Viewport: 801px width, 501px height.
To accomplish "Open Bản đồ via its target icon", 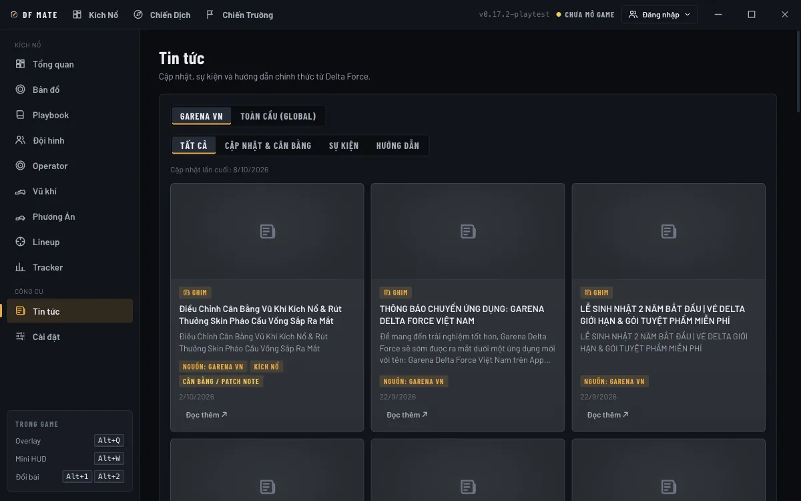I will 20,90.
